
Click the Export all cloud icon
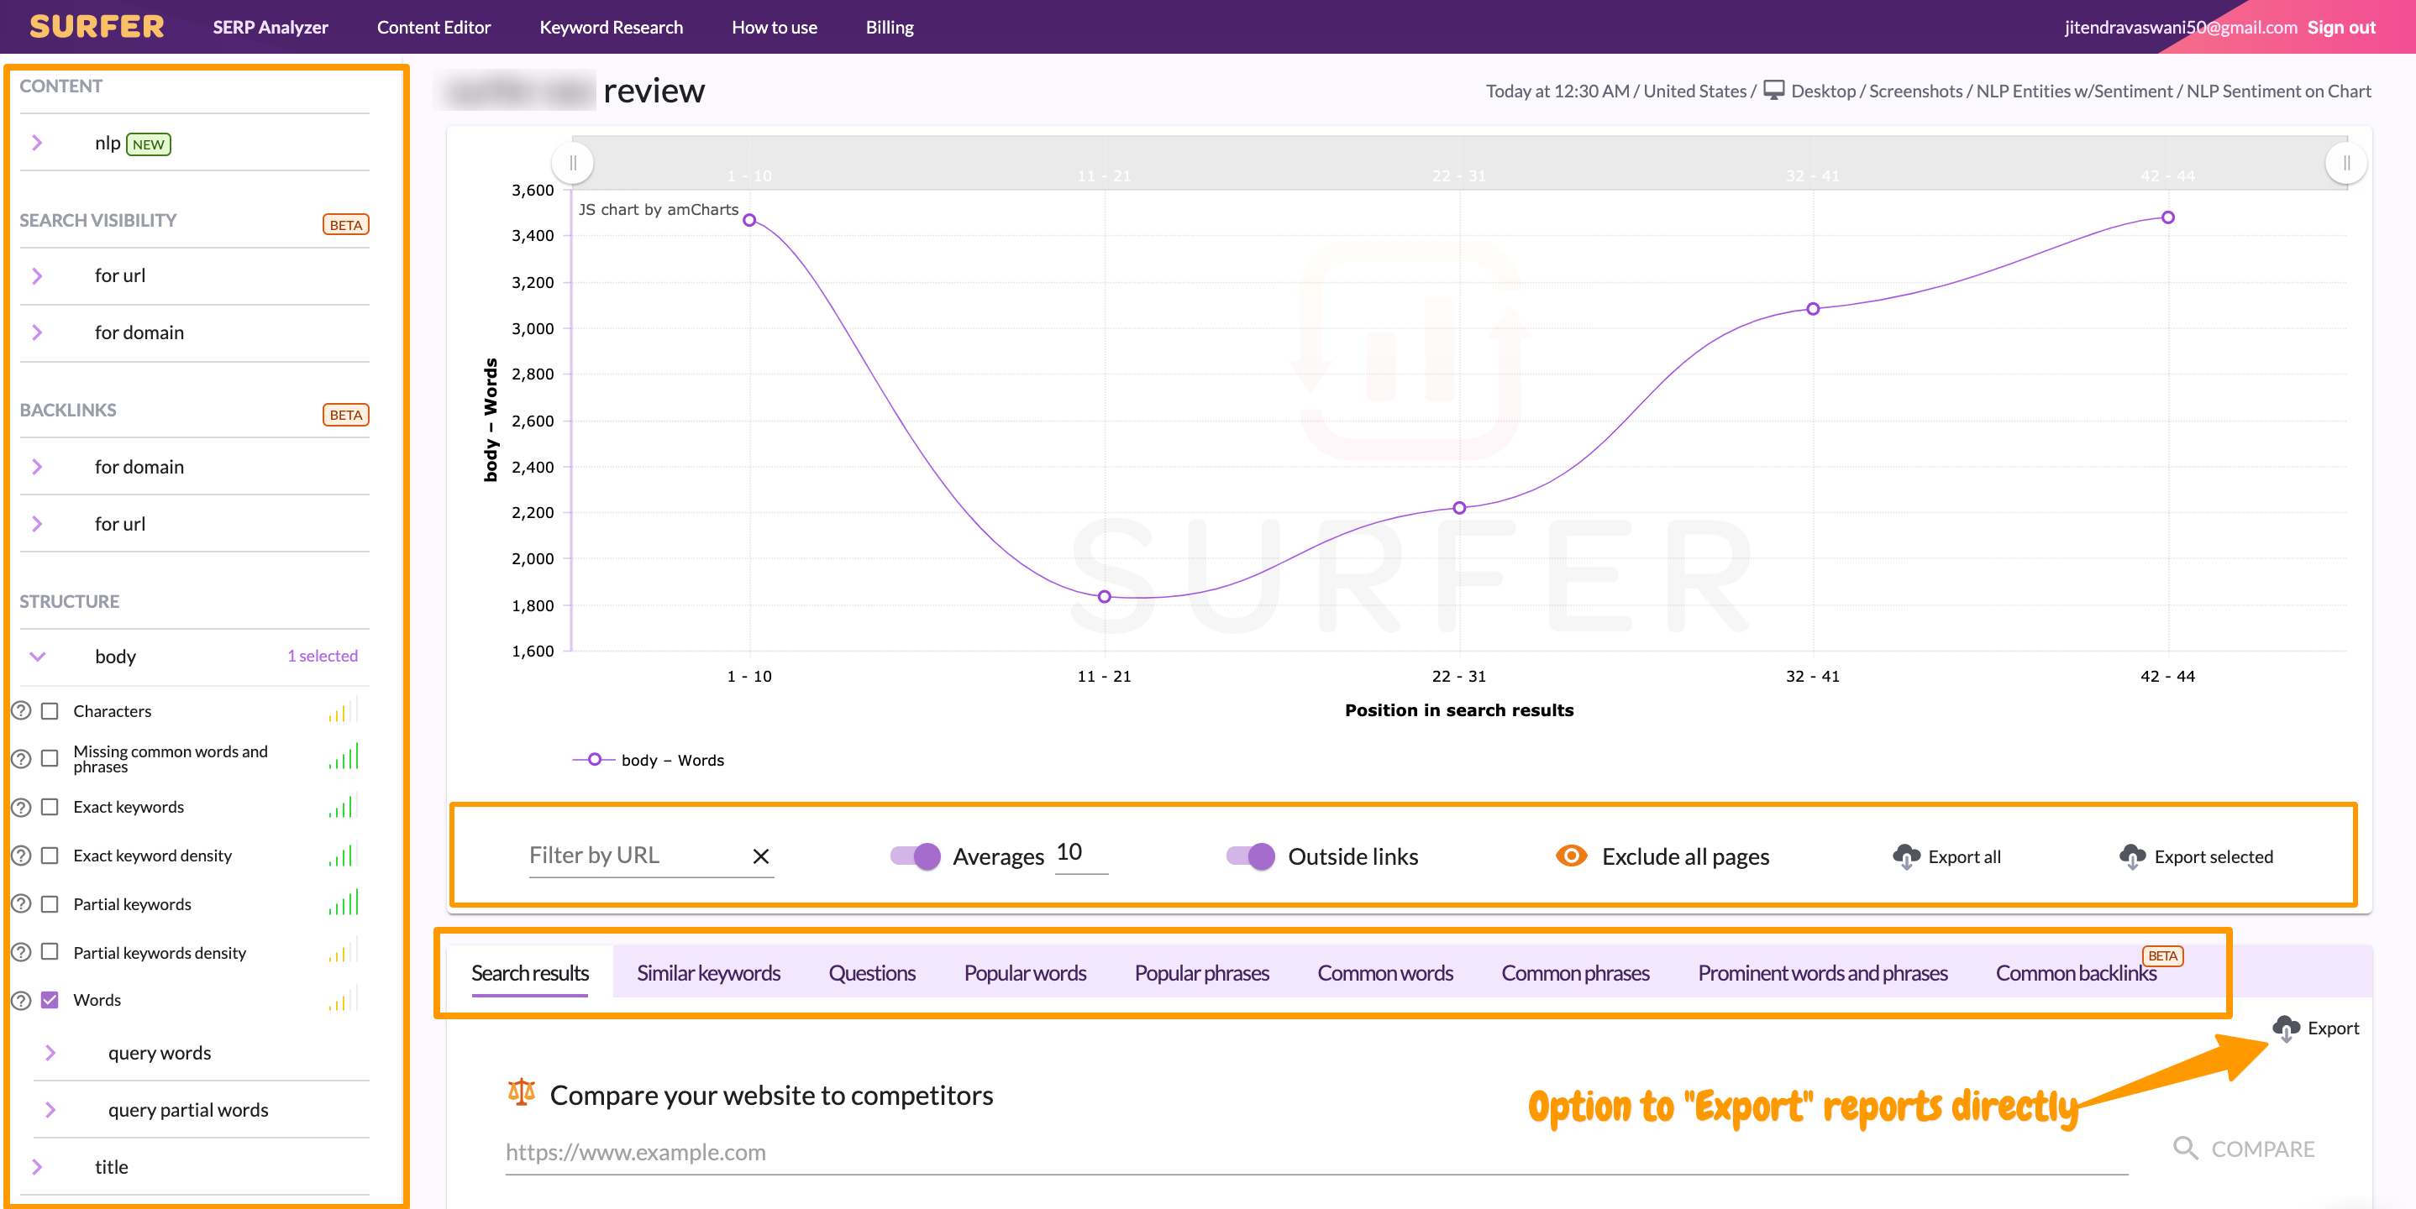[1906, 856]
